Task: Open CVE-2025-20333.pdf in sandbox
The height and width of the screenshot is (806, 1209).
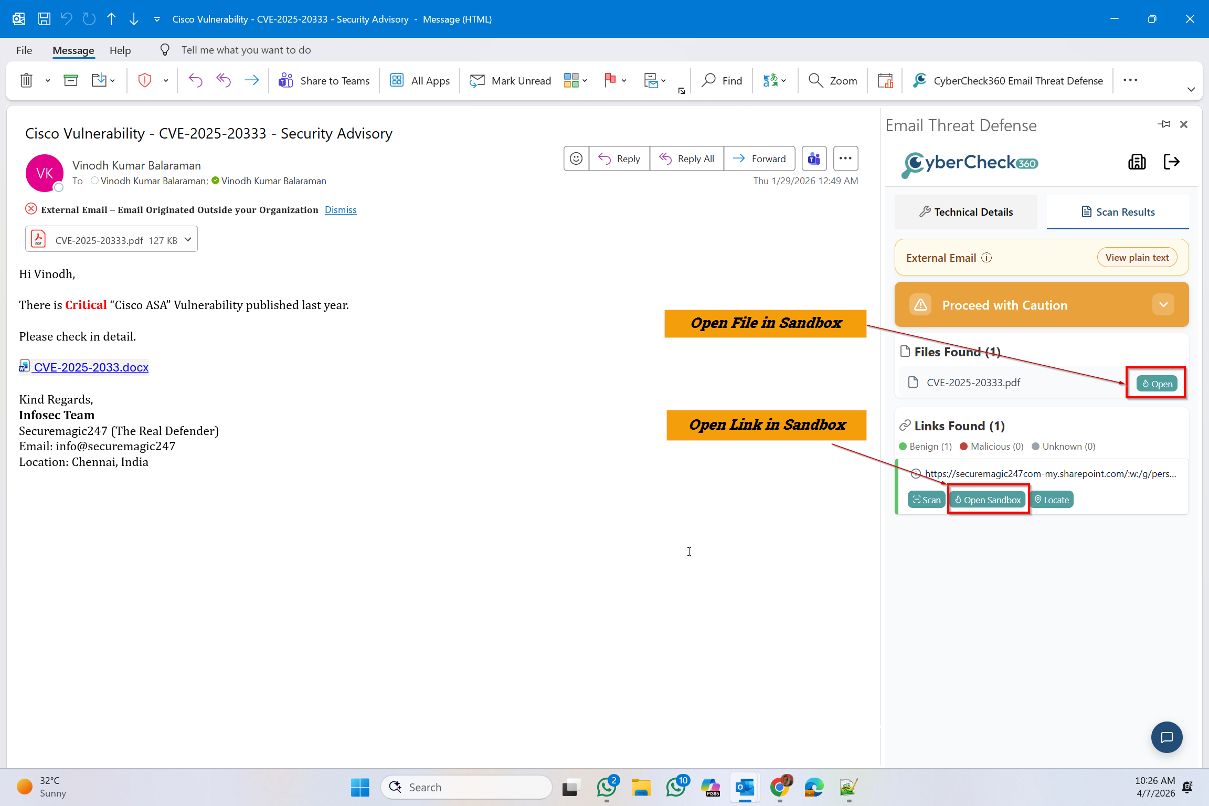Action: [x=1157, y=384]
